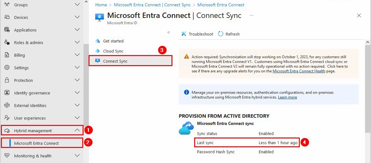Open the ellipsis more options menu
Screen dimensions: 371x163
click(x=252, y=16)
